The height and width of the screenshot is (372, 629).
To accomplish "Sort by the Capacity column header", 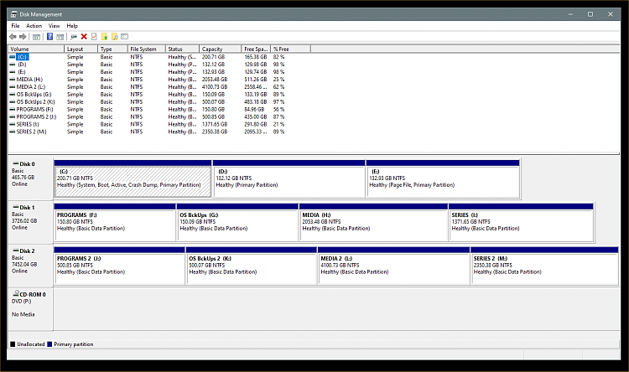I will (221, 49).
